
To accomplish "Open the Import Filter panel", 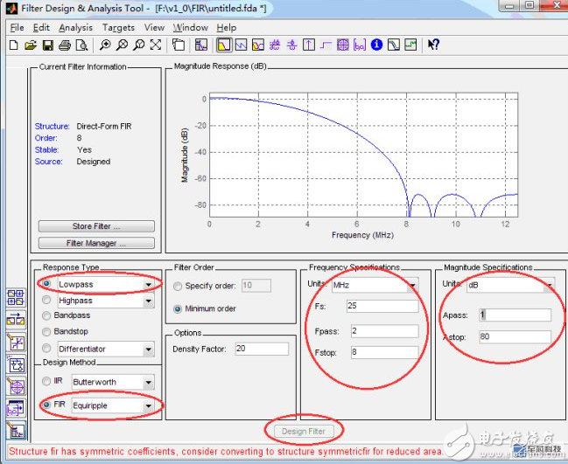I will [16, 410].
